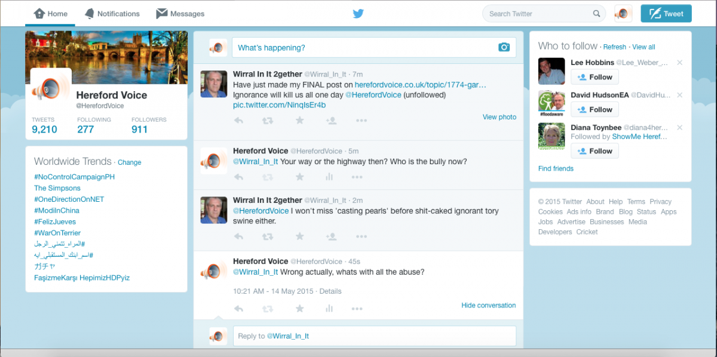
Task: Reply to the Wirral In It 2gether 7m tweet
Action: point(238,121)
